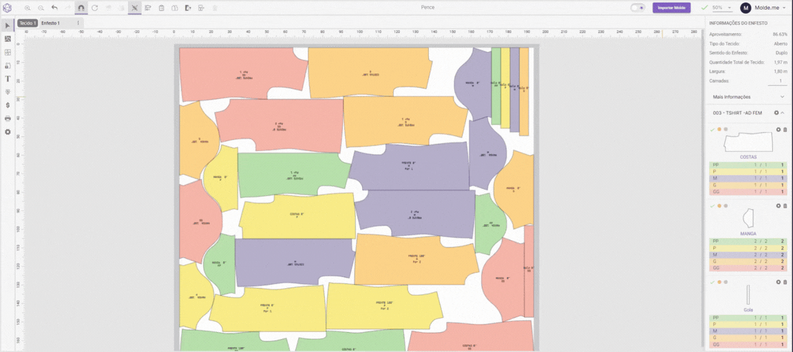The width and height of the screenshot is (793, 352).
Task: Open the 50% zoom dropdown
Action: pos(722,8)
